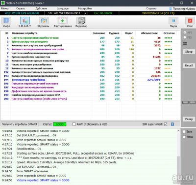Select the API radio button

[x=185, y=32]
